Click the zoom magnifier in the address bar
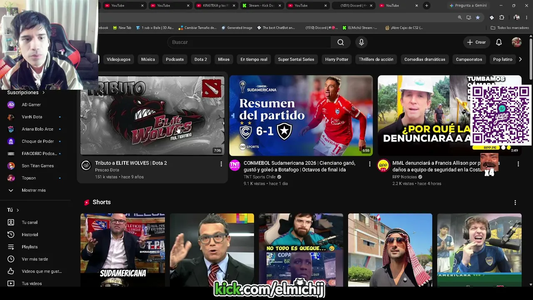This screenshot has height=300, width=533. 460,17
